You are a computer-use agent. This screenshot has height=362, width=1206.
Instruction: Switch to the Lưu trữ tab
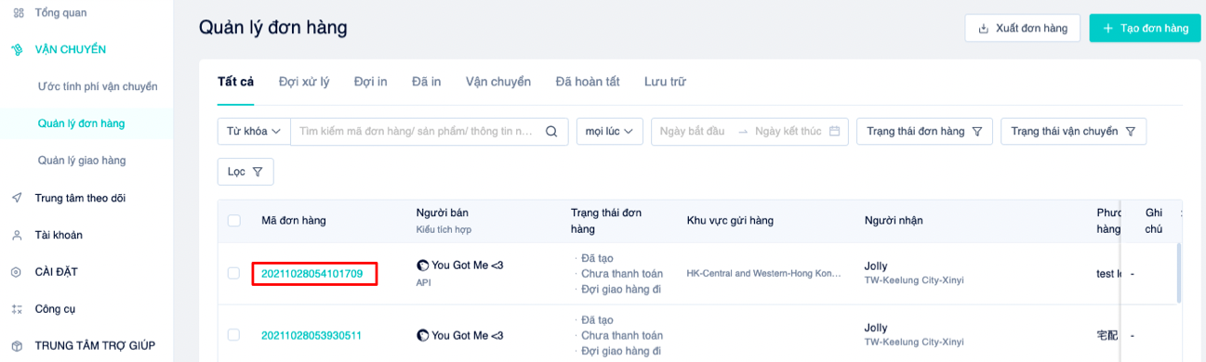665,82
